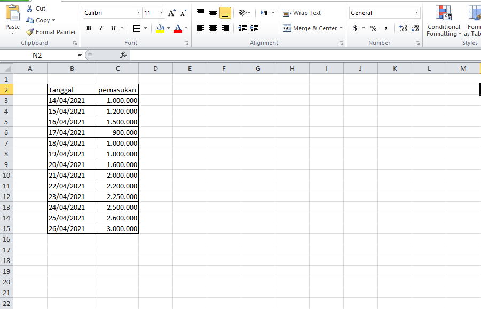Select cell with date 26/04/2021
Screen dimensions: 481x309
click(72, 229)
